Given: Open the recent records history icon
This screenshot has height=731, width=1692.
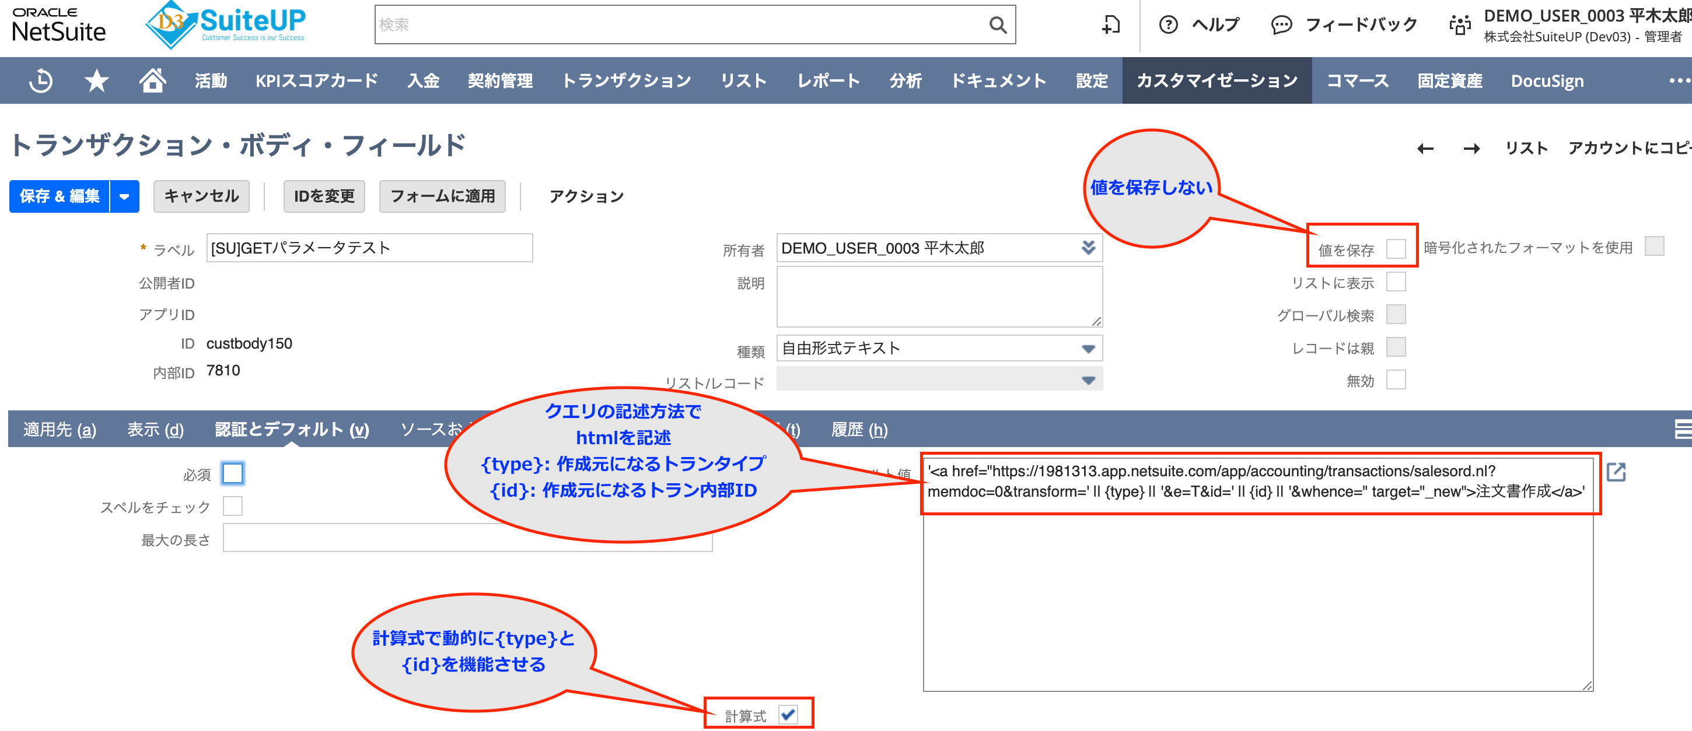Looking at the screenshot, I should point(41,80).
